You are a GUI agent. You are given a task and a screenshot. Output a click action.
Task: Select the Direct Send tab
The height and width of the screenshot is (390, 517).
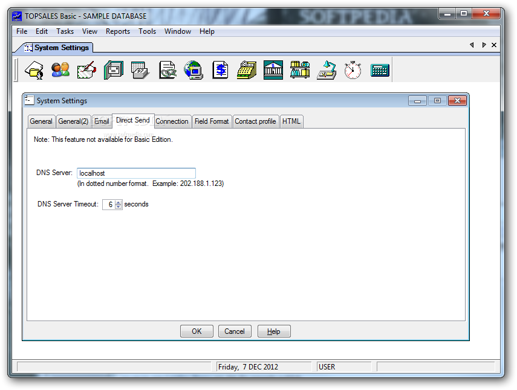click(x=133, y=121)
